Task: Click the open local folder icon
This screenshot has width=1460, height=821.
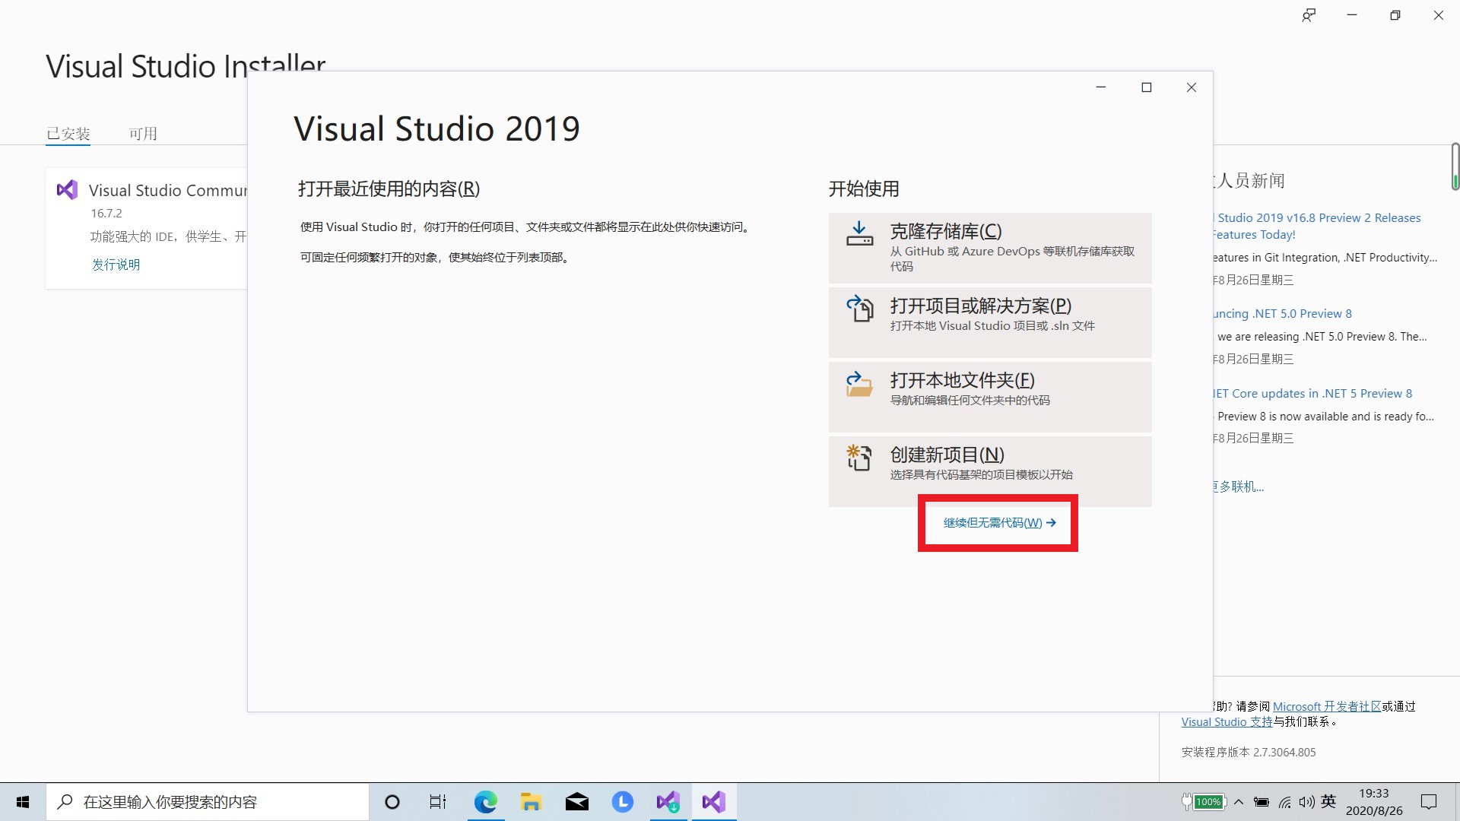Action: click(859, 383)
